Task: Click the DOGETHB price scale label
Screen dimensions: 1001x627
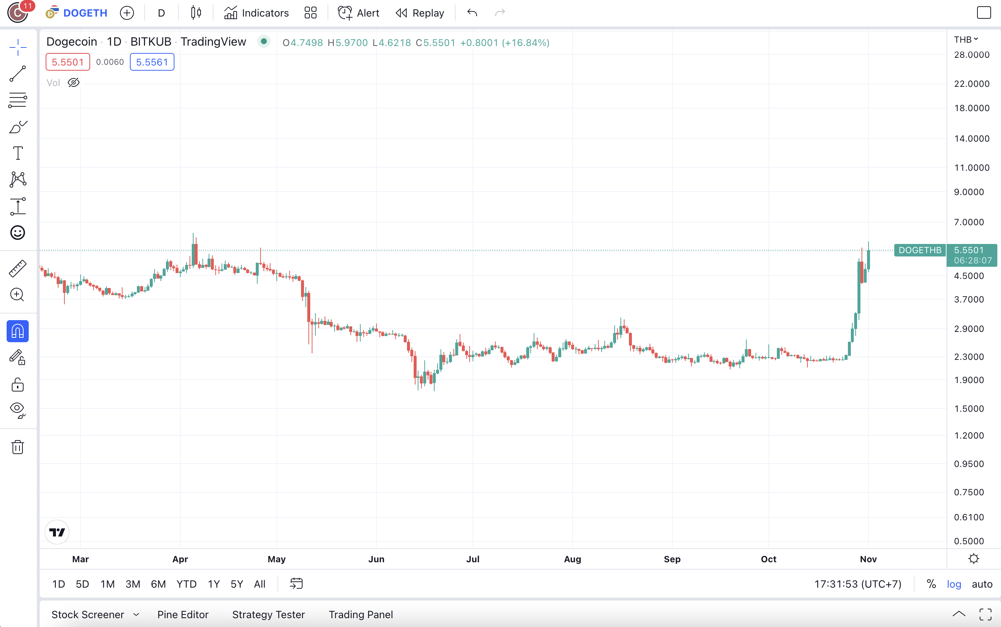Action: [920, 250]
